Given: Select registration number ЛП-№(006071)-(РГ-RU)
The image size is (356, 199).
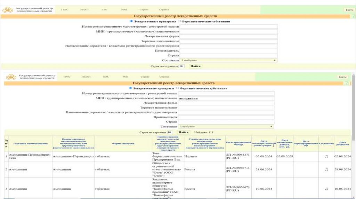Looking at the screenshot, I should click(x=238, y=169).
